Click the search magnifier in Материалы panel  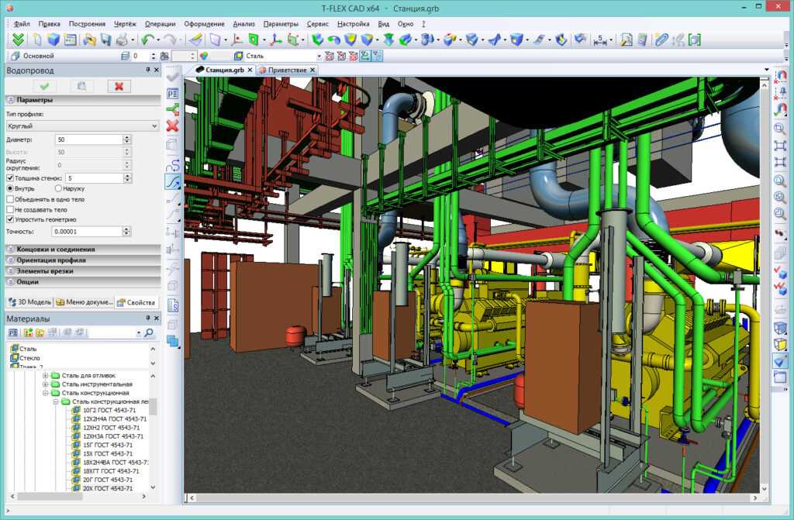coord(149,332)
